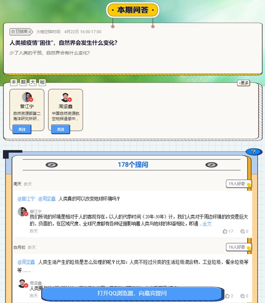
Task: Follow 周坚鑫 with the 关注 button
Action: (61, 130)
